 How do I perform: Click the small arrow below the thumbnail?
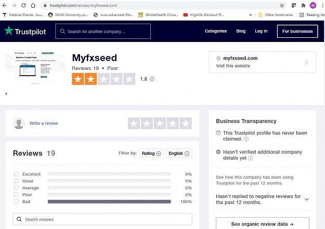6,94
